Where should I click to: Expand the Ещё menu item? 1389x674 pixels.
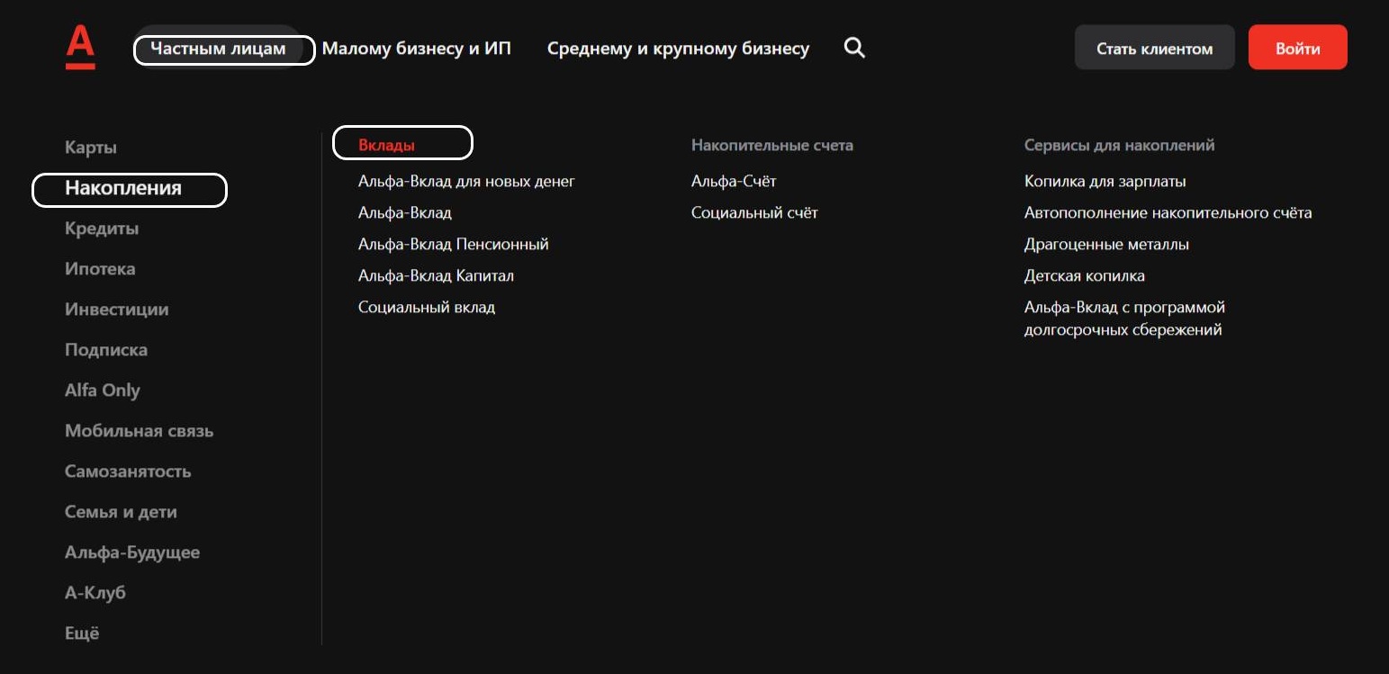(82, 634)
